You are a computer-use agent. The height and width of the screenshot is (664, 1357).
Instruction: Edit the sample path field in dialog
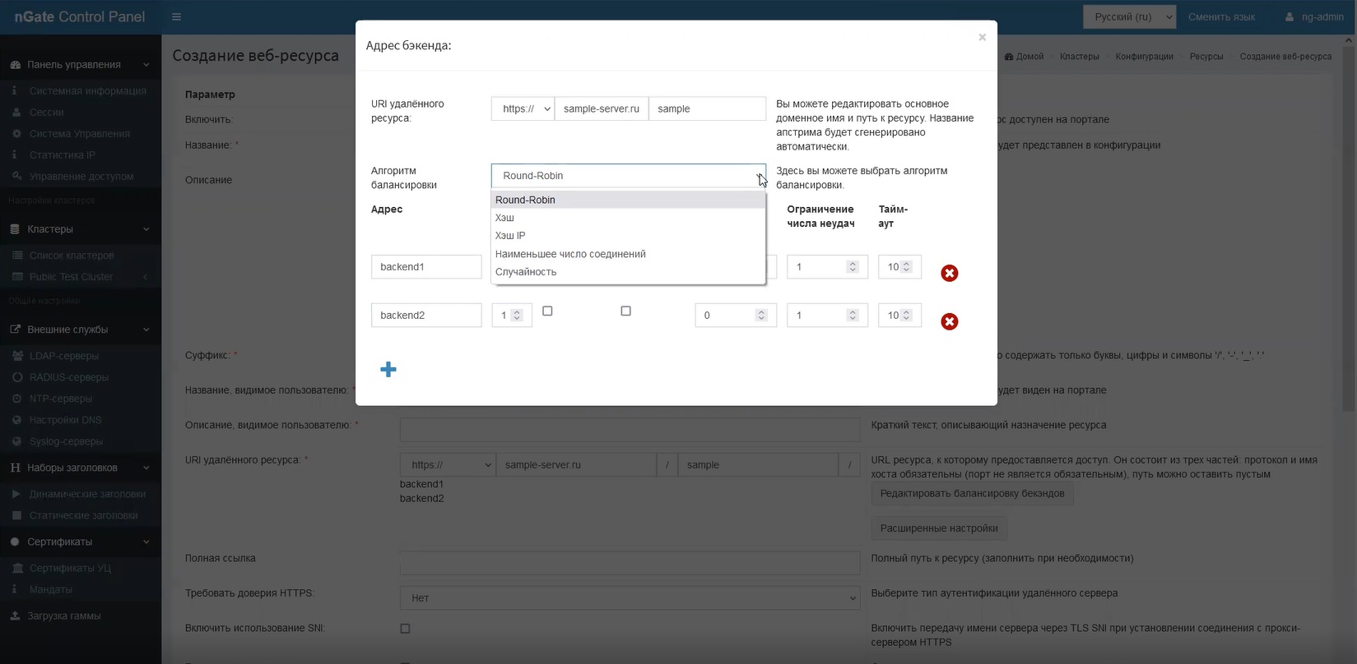click(x=707, y=108)
